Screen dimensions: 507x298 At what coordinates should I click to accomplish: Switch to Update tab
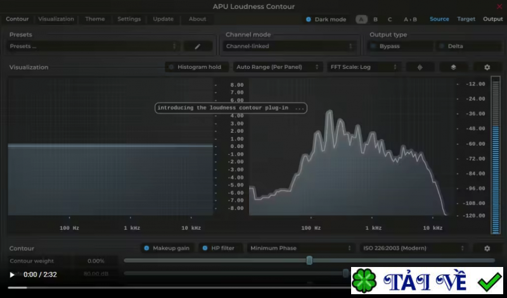[x=163, y=19]
